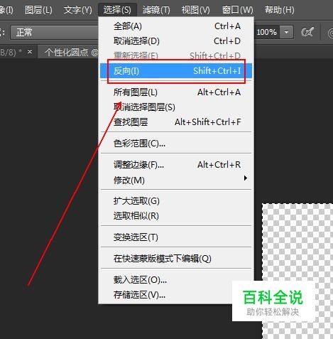Click the 100% opacity value field

point(267,32)
